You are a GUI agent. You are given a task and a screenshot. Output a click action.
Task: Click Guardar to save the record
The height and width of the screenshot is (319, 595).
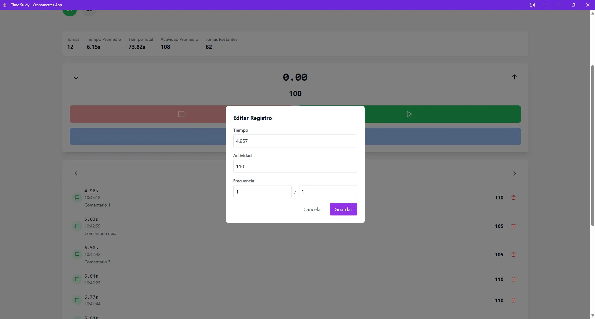[x=343, y=209]
